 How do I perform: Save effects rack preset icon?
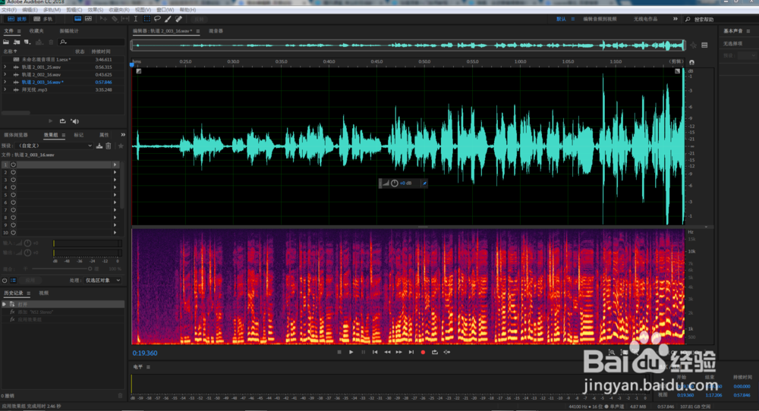99,146
